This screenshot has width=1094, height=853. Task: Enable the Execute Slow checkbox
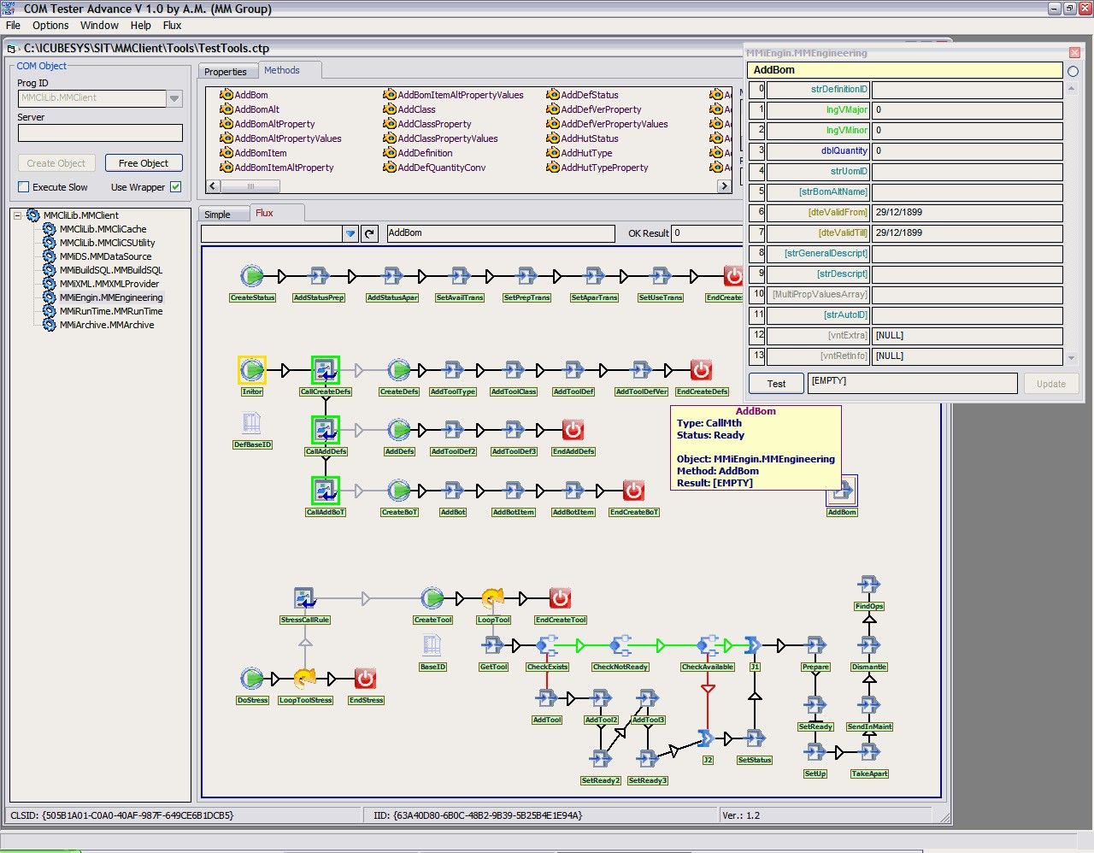pyautogui.click(x=24, y=187)
